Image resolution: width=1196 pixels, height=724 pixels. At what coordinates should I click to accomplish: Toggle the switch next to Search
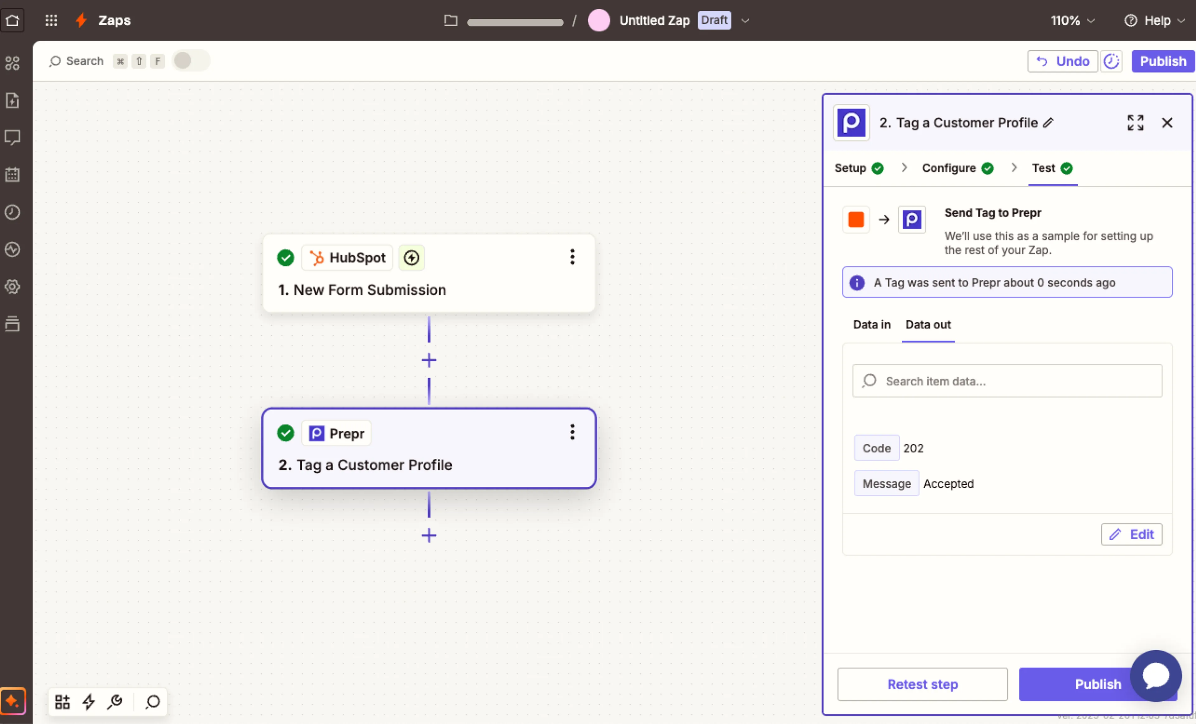191,61
